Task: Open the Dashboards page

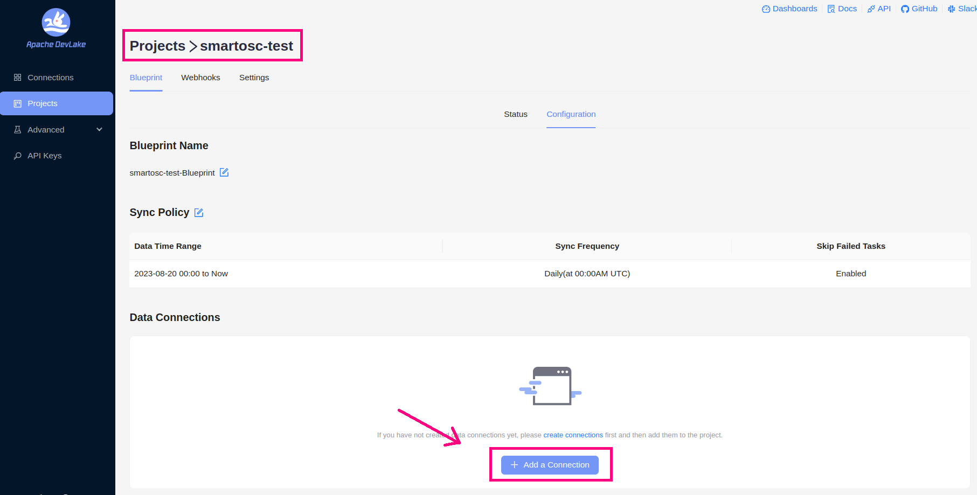Action: (789, 8)
